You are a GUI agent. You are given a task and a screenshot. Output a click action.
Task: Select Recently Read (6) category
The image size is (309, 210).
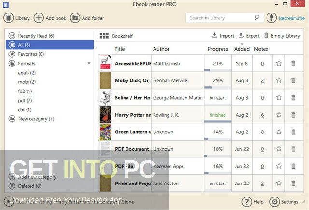point(50,36)
